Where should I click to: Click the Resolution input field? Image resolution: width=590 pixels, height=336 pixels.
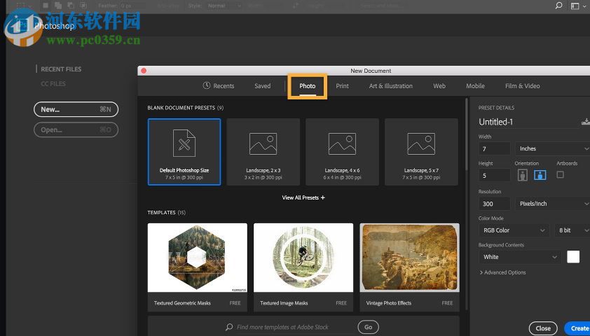495,204
